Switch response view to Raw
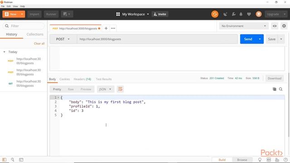The image size is (290, 163). point(71,89)
